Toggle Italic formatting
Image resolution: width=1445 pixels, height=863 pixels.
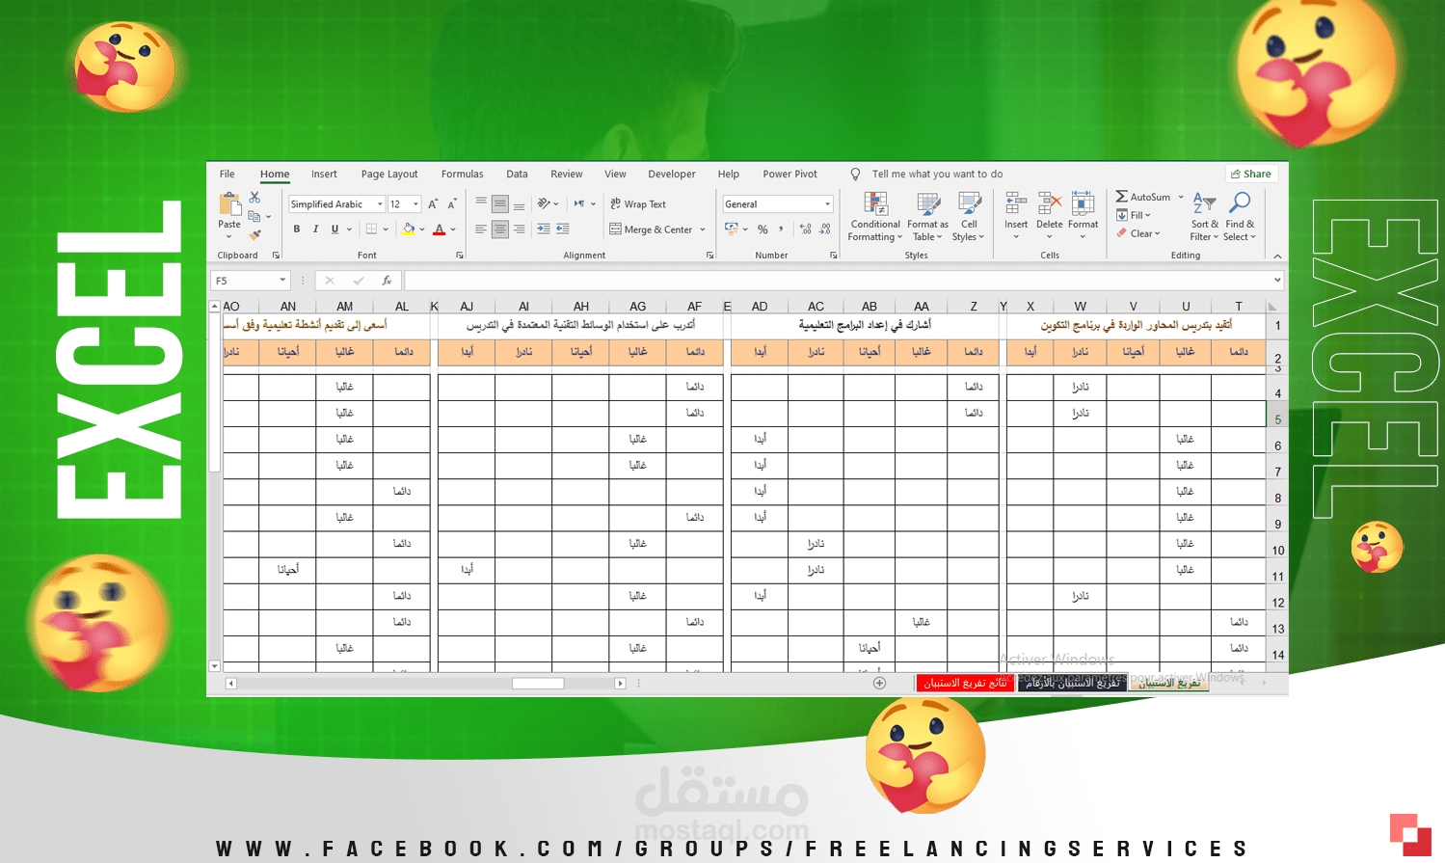coord(315,229)
